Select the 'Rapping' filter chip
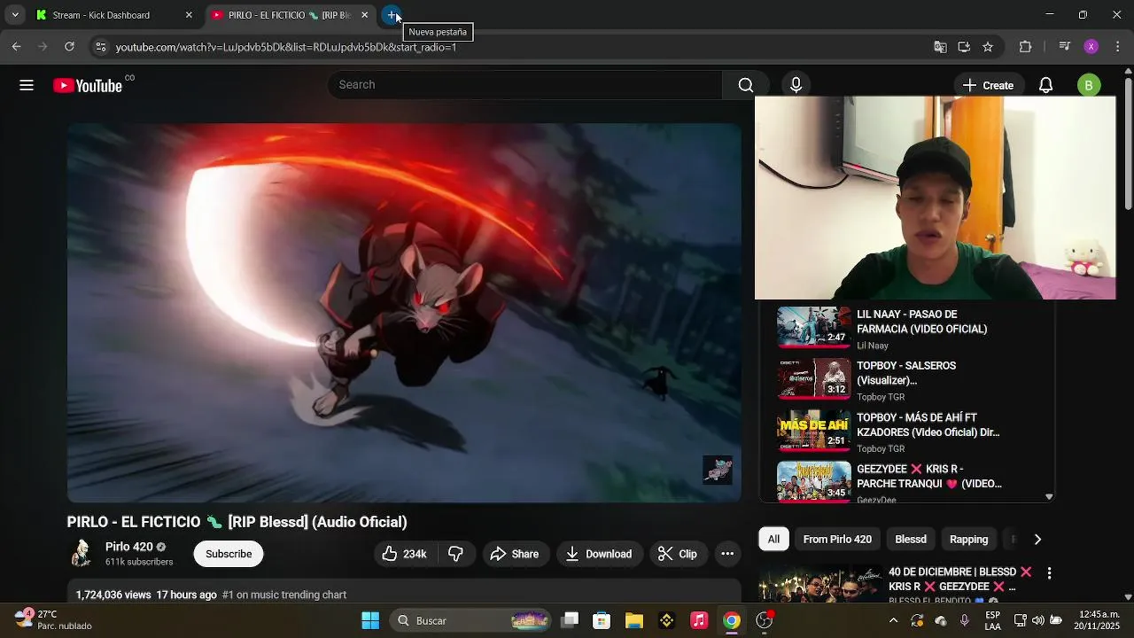This screenshot has width=1134, height=638. click(968, 540)
